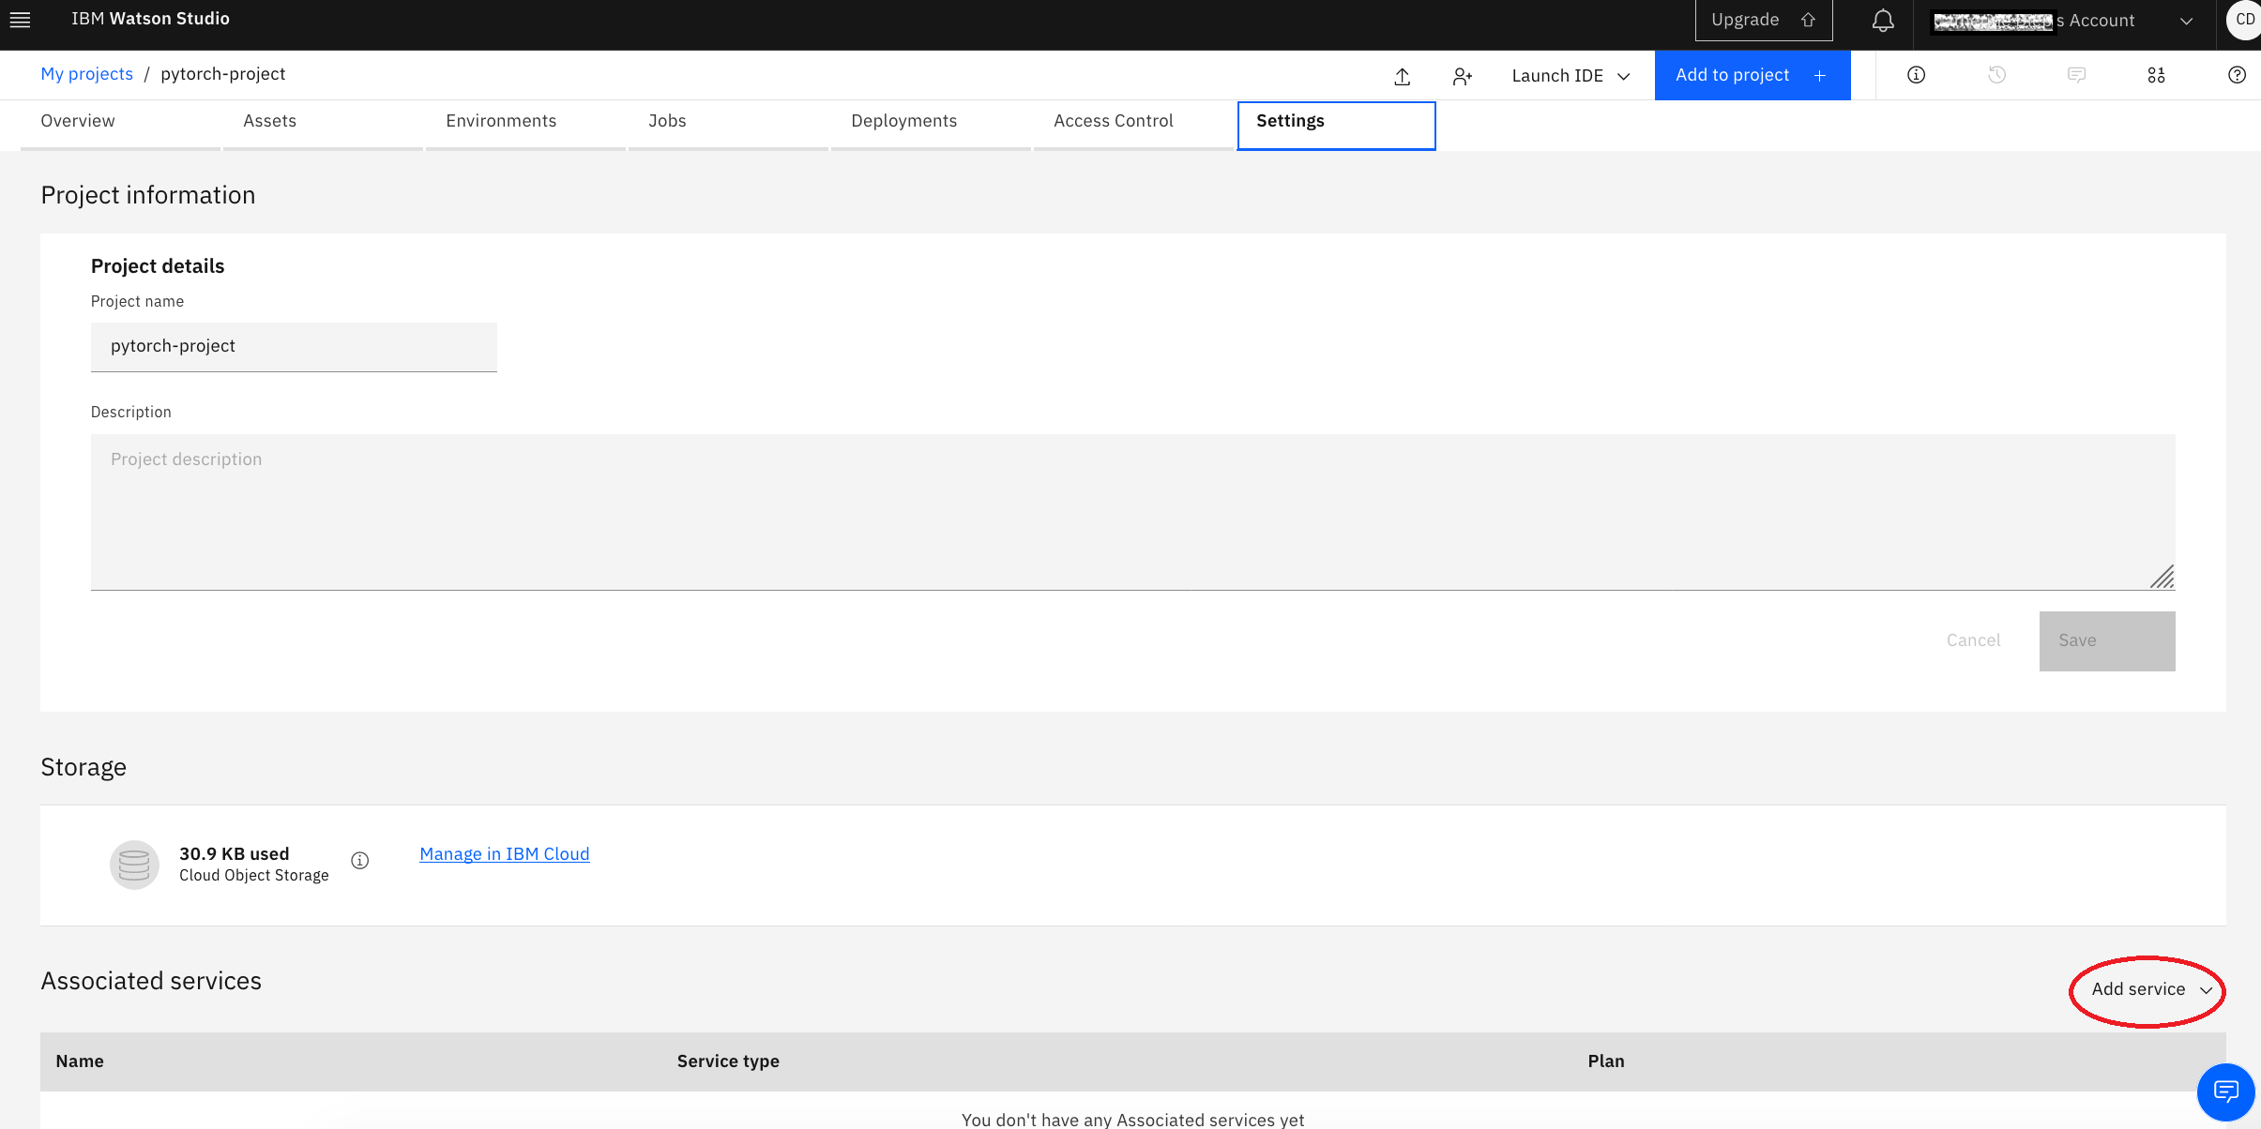Image resolution: width=2261 pixels, height=1129 pixels.
Task: Open the data apps grid icon
Action: [2156, 75]
